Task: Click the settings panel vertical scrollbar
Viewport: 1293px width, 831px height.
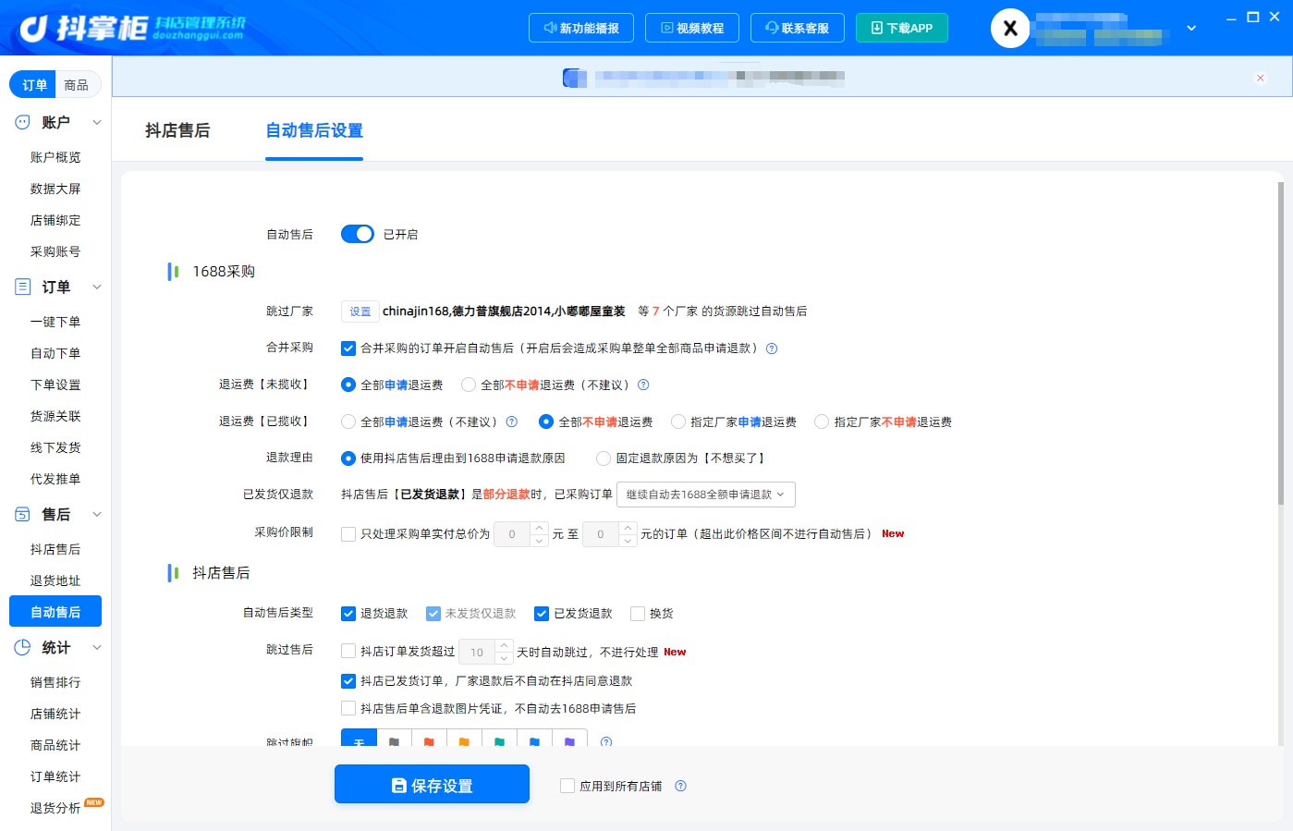Action: coord(1281,343)
